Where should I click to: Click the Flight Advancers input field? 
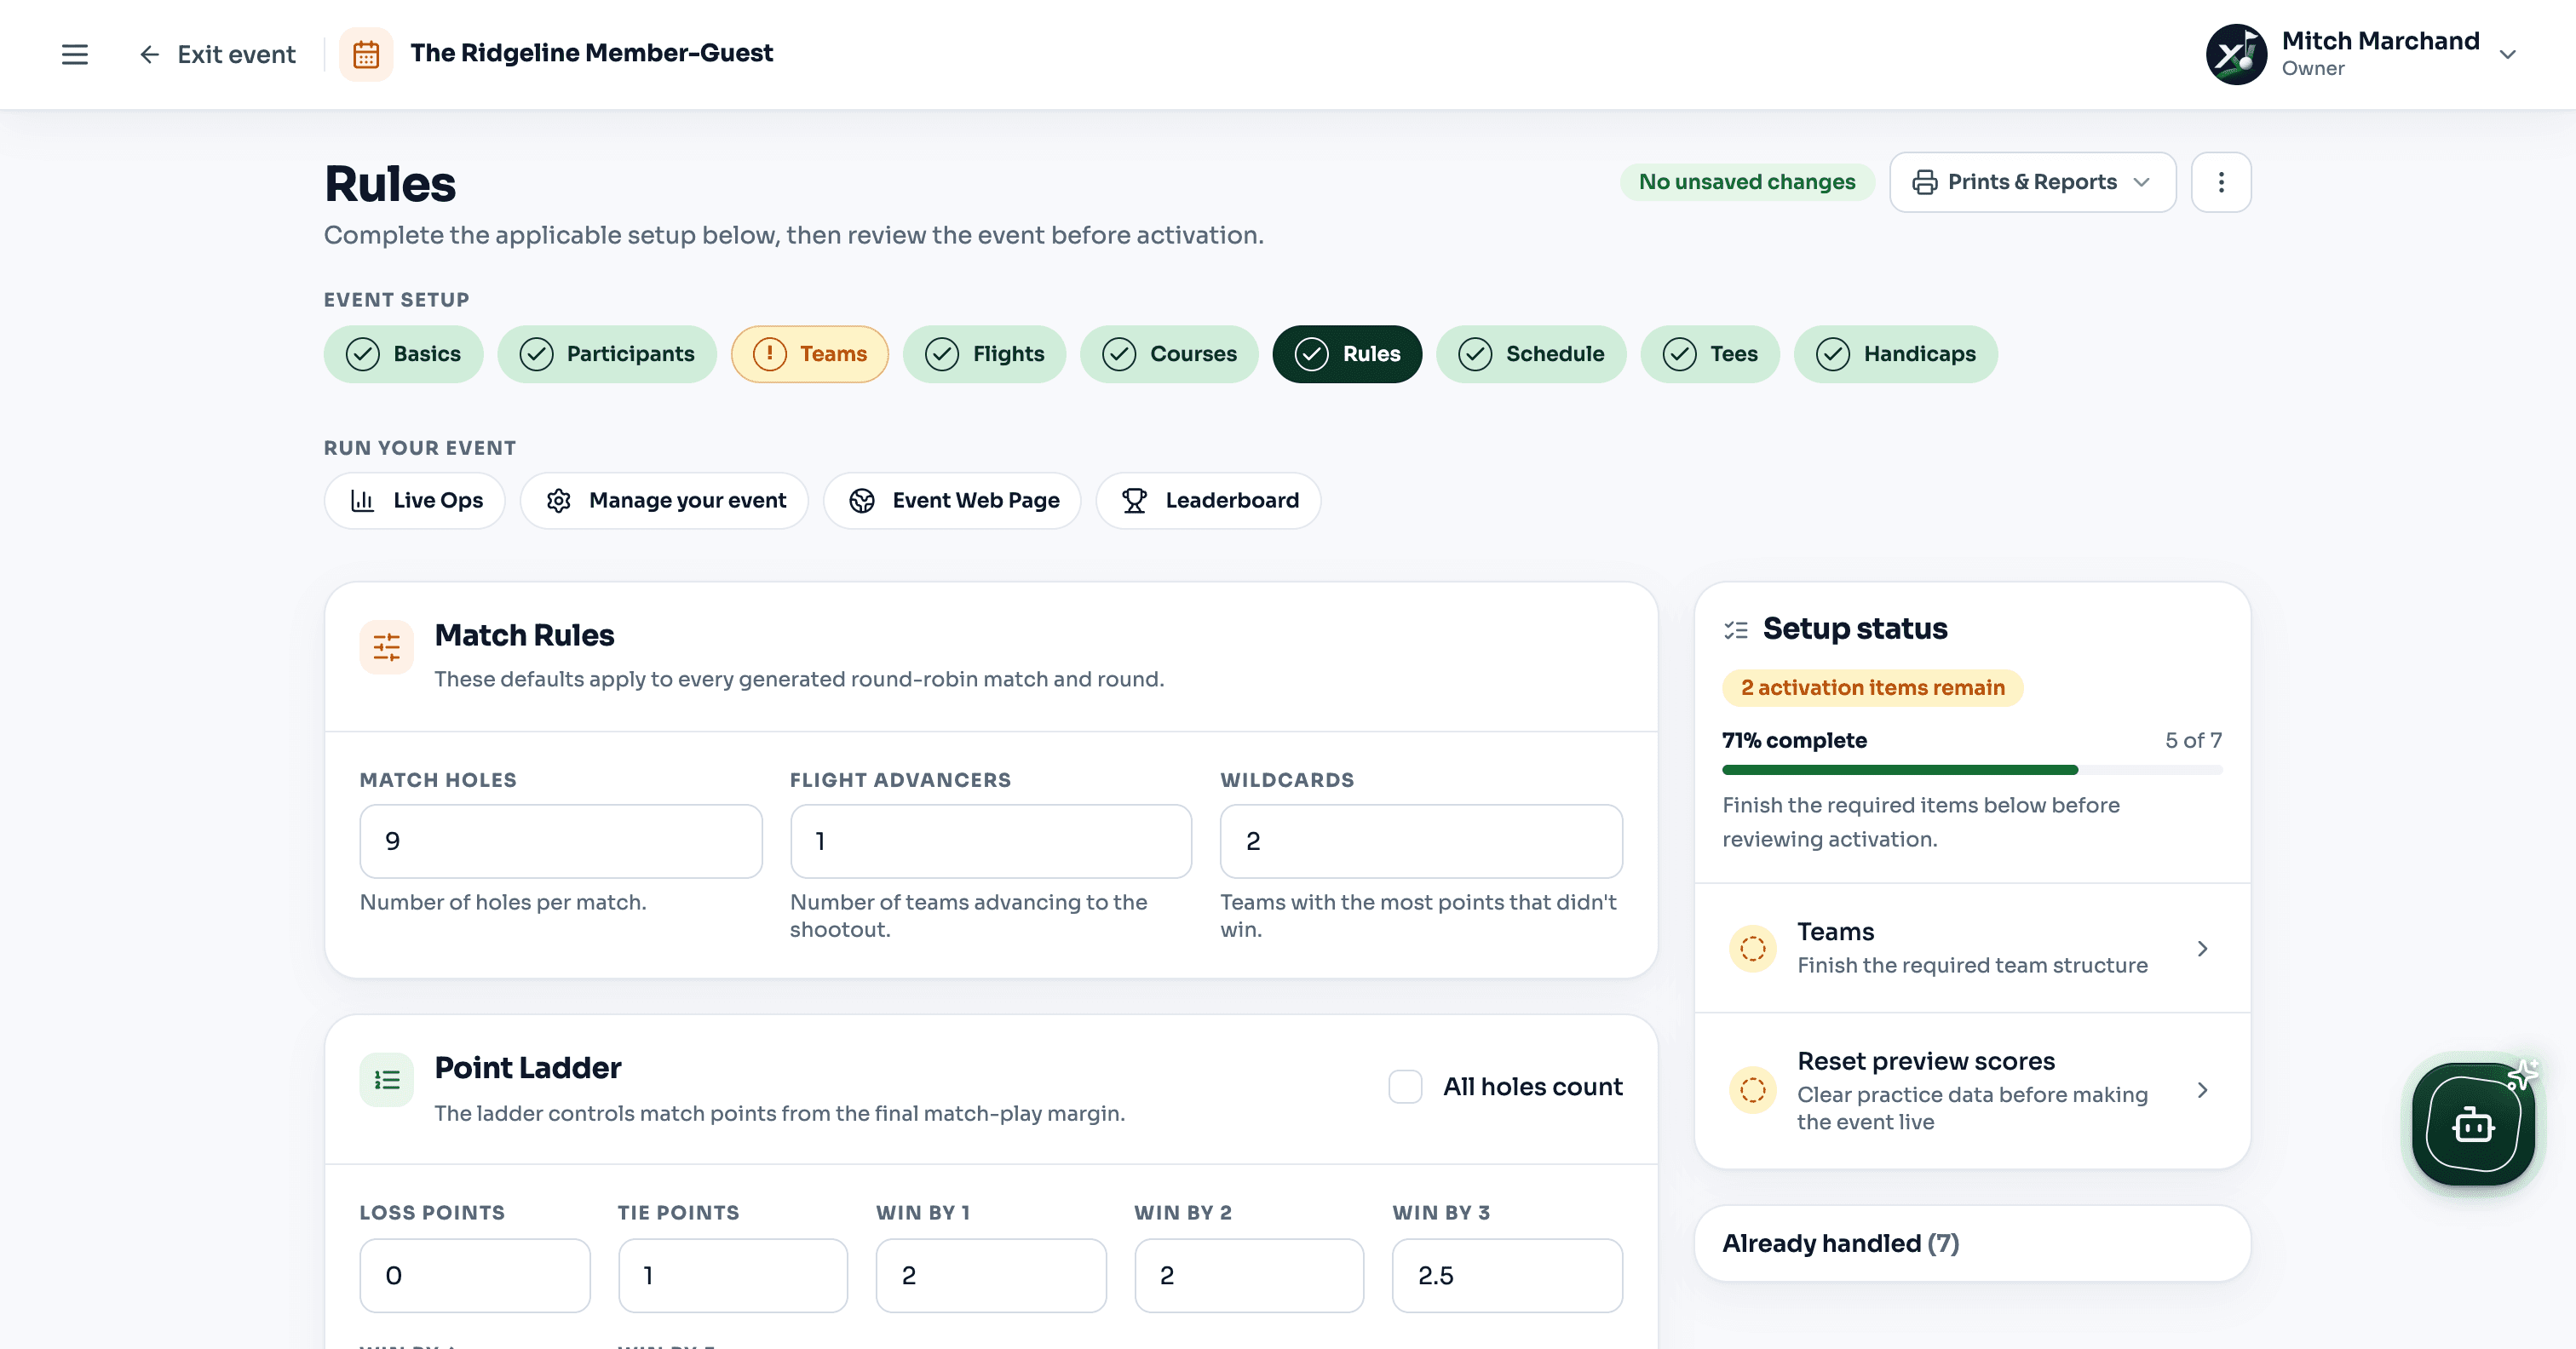click(991, 841)
